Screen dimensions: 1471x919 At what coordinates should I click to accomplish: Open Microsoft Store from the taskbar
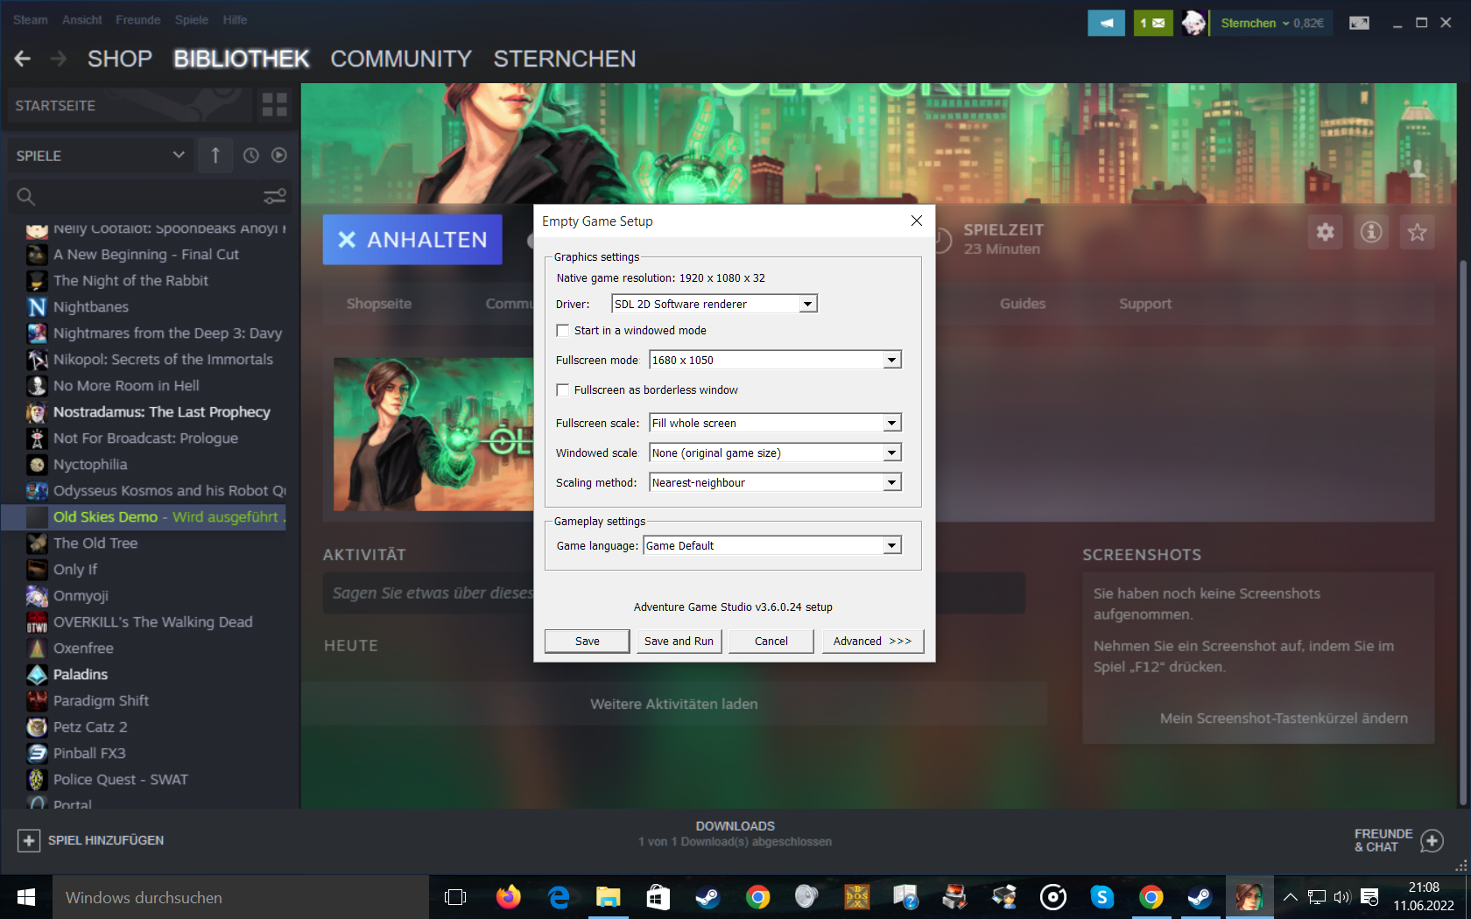658,897
